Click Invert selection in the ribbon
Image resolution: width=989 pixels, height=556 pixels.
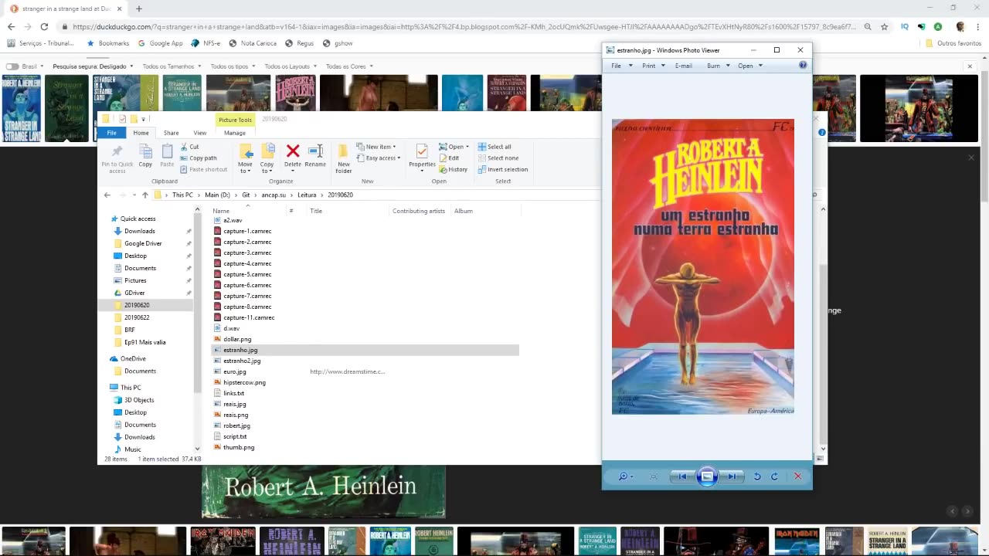click(502, 169)
